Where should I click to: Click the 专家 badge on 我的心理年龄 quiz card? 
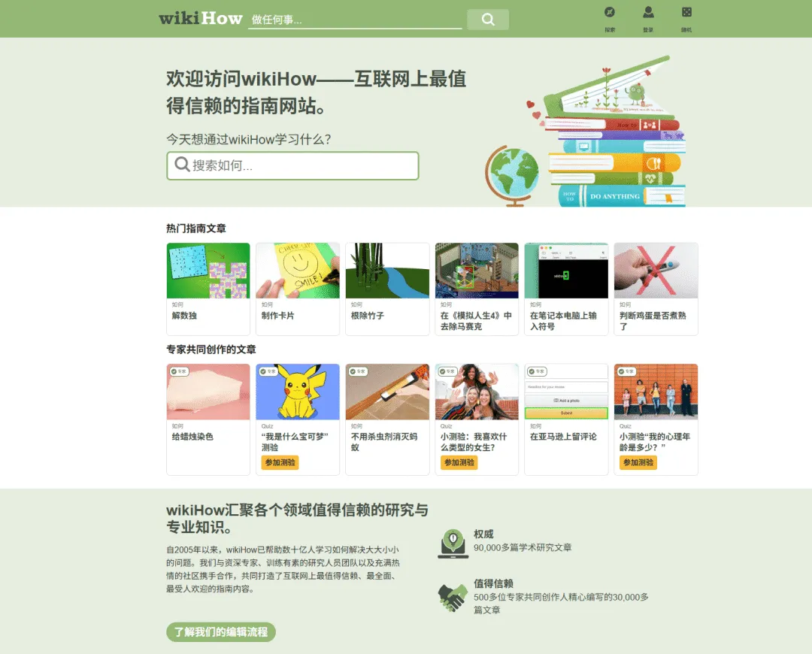[x=626, y=371]
